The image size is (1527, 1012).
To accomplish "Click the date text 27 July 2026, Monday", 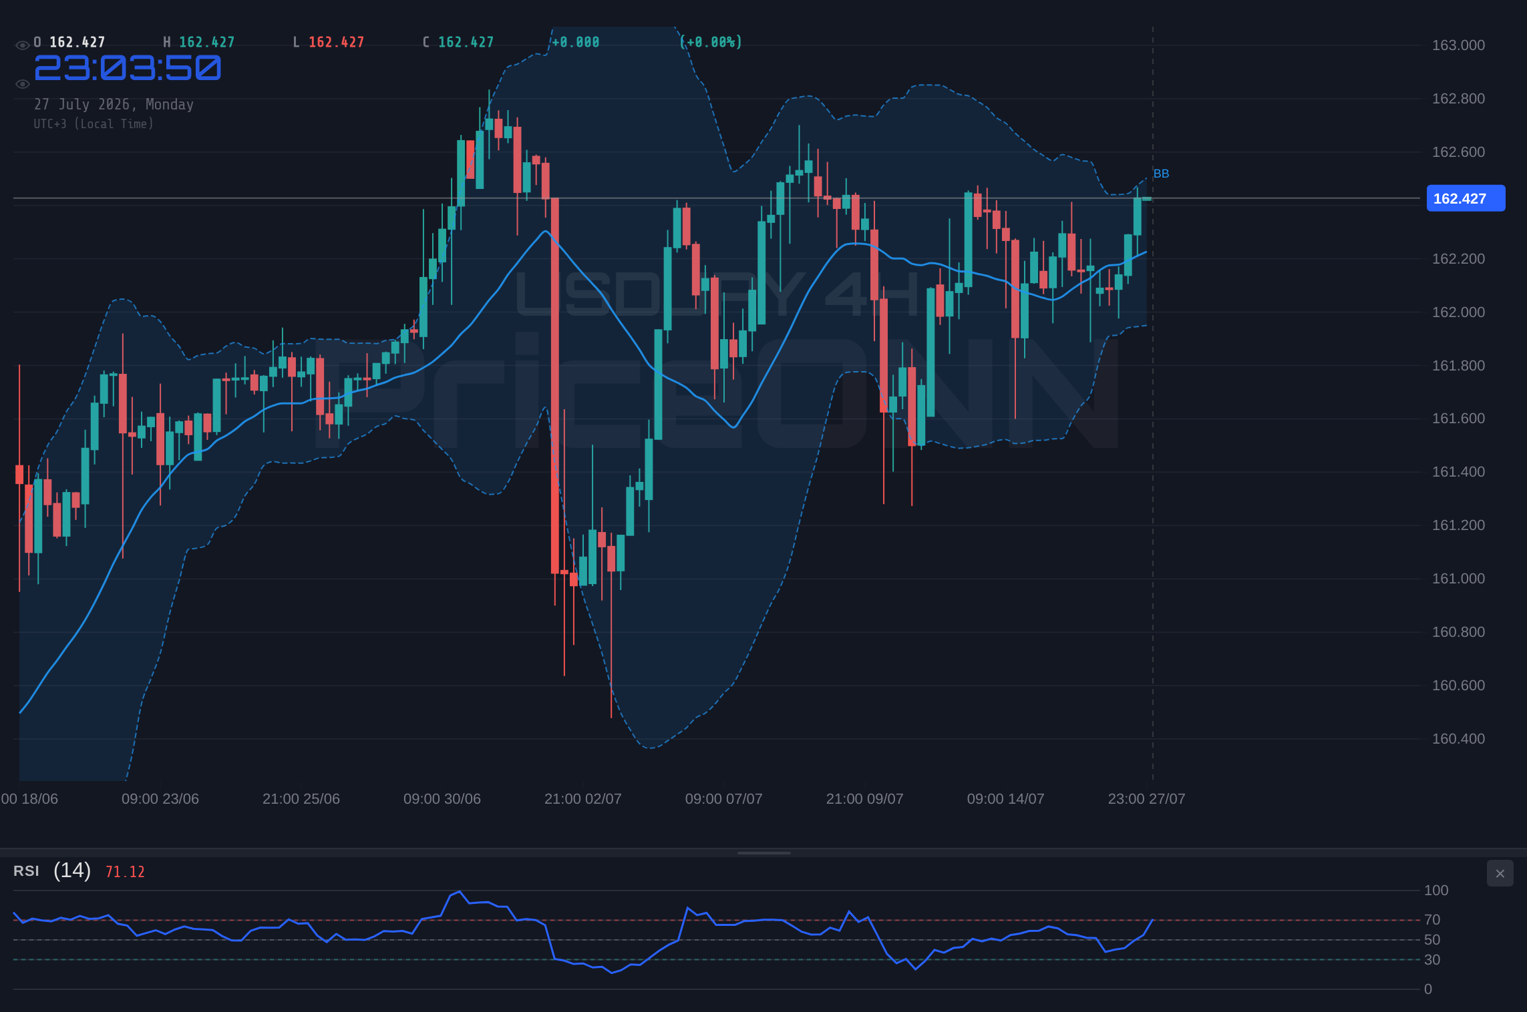I will point(114,104).
